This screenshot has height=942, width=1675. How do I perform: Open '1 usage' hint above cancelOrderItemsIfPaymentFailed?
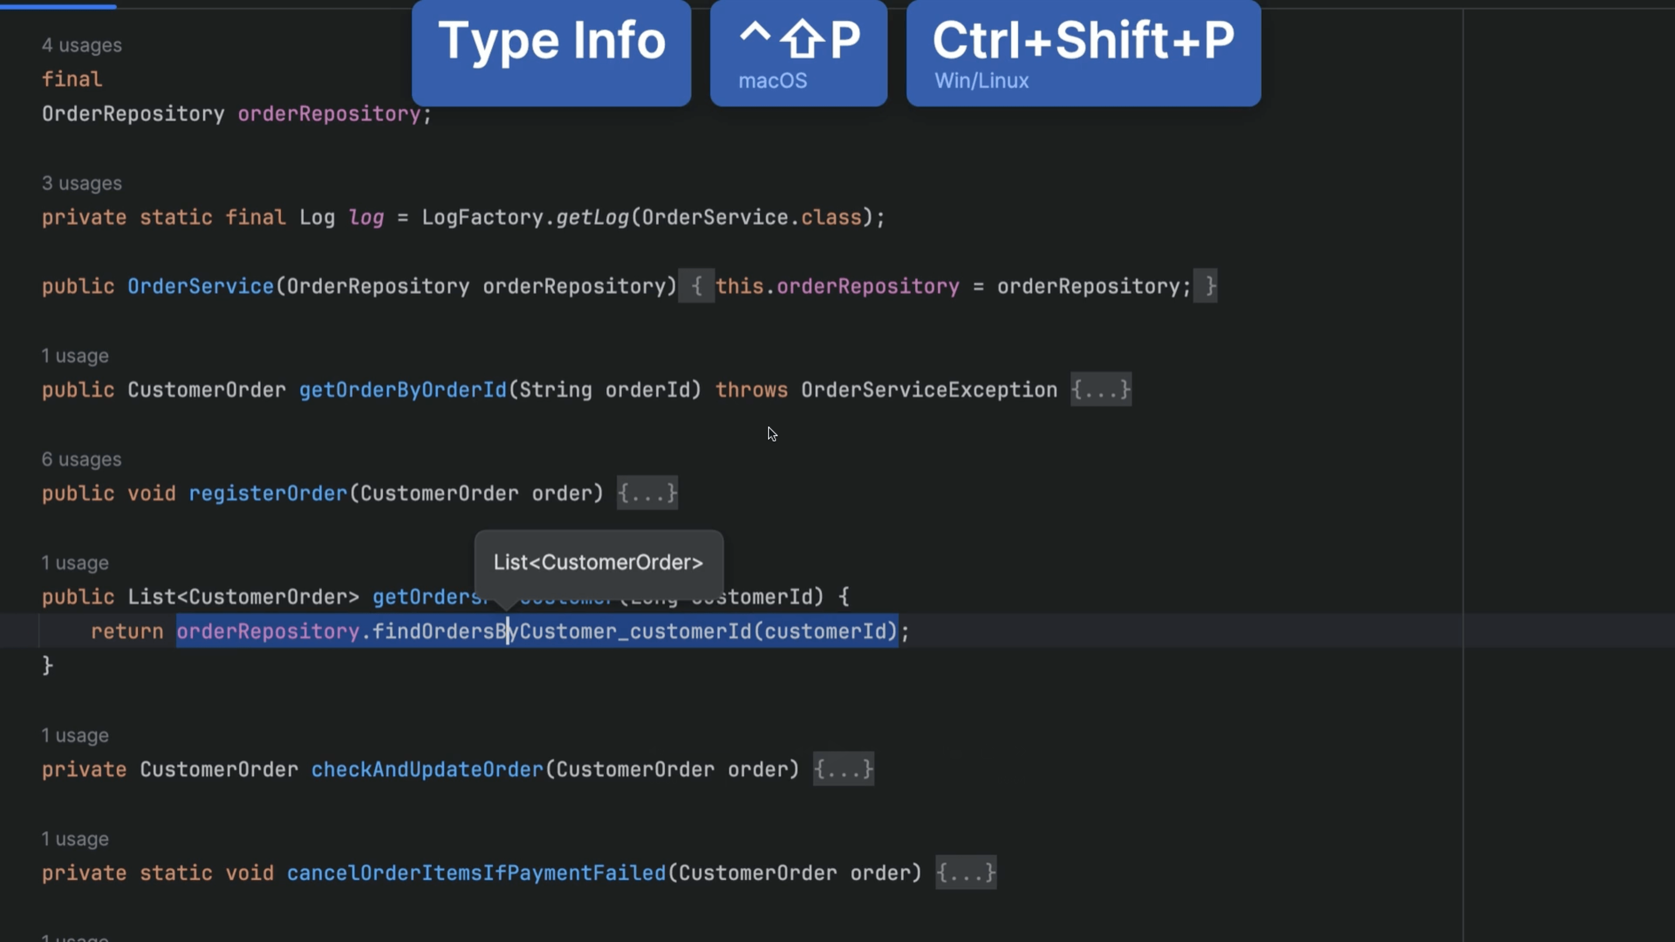(75, 839)
